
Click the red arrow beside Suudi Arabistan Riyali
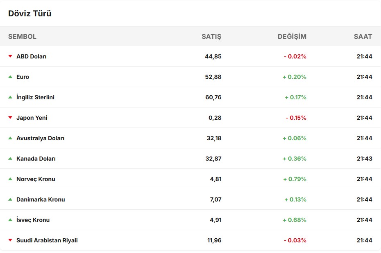10,240
